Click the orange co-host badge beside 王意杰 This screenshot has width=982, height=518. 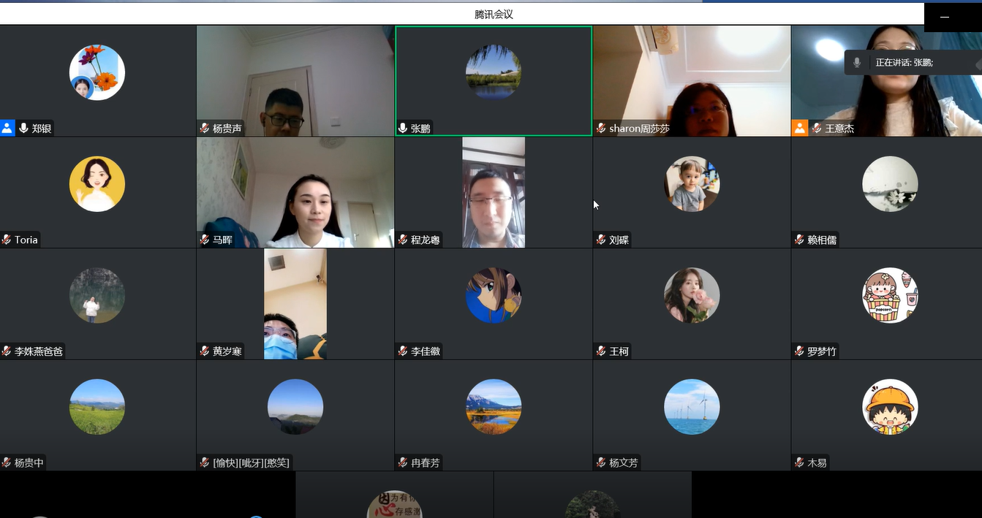tap(799, 129)
